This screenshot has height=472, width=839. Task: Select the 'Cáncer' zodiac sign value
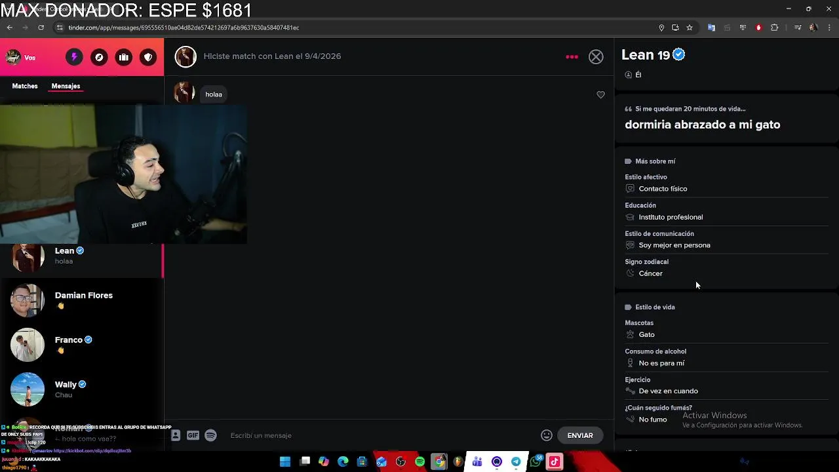(x=650, y=273)
